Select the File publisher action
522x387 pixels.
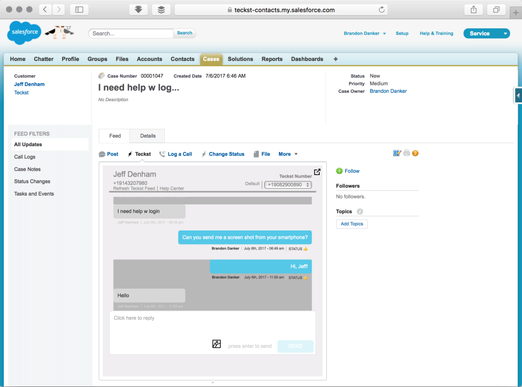pos(262,154)
